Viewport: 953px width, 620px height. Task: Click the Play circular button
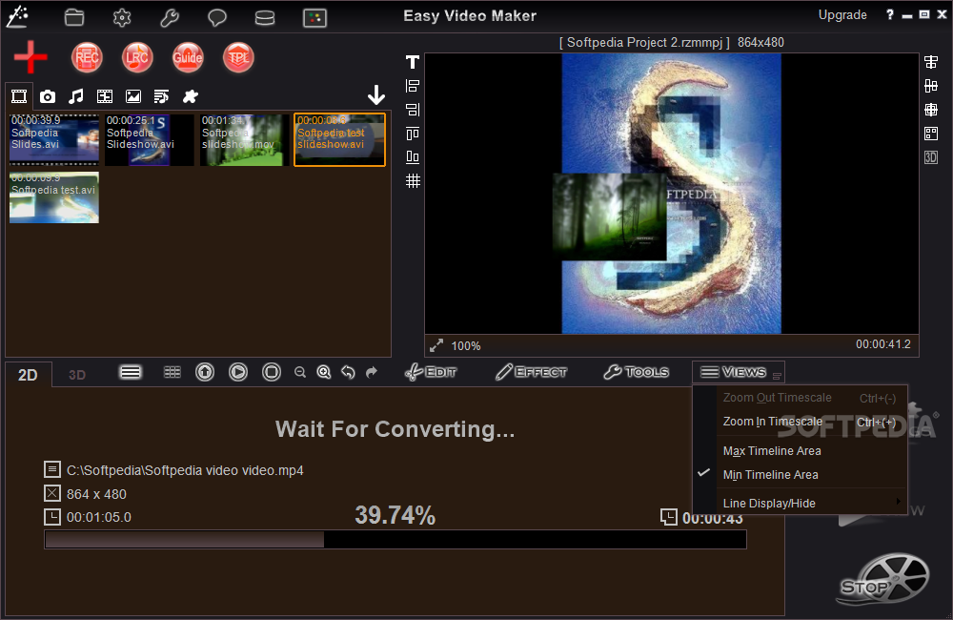(x=238, y=372)
